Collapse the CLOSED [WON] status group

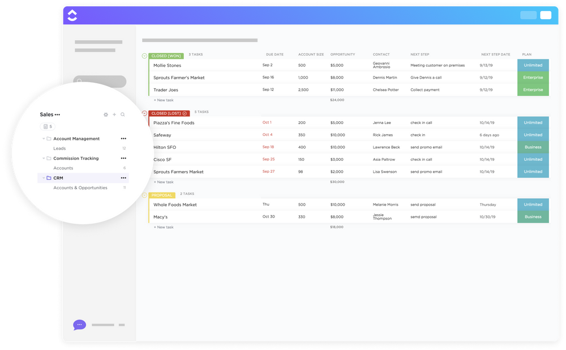click(x=144, y=56)
